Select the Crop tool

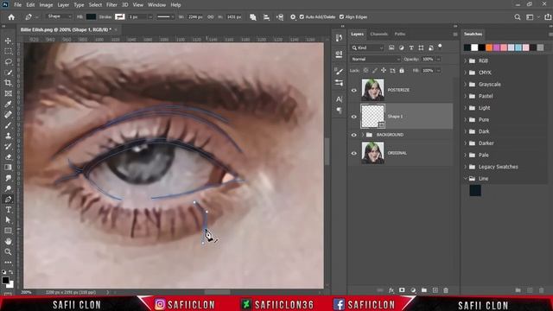point(8,83)
